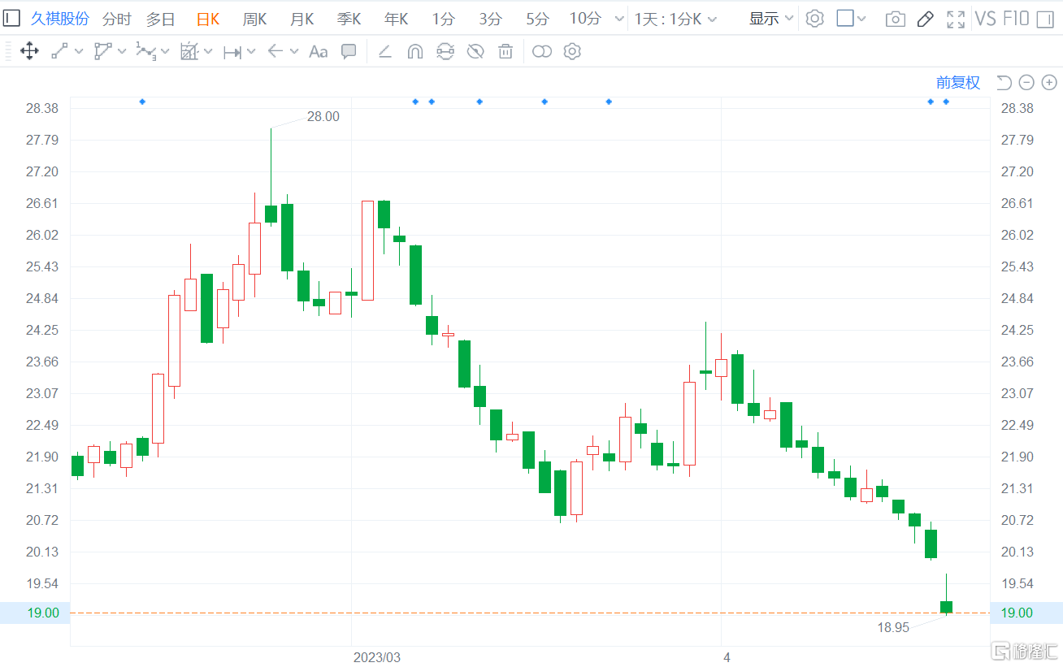
Task: Click the overlapping circles overlay icon
Action: [x=542, y=52]
